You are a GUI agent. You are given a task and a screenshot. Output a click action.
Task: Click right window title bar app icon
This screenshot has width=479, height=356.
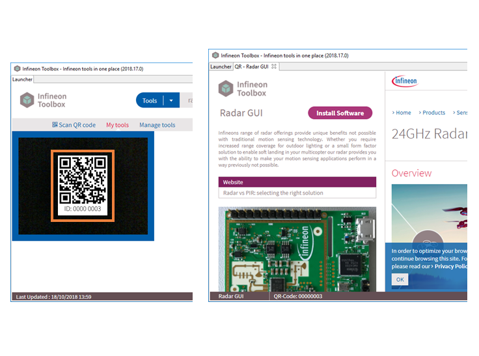215,55
